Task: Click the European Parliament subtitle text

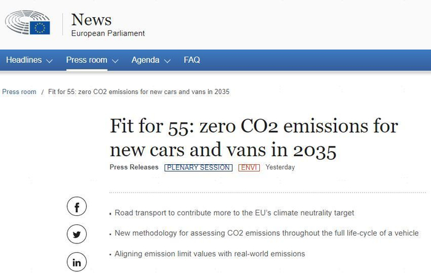Action: pos(108,33)
